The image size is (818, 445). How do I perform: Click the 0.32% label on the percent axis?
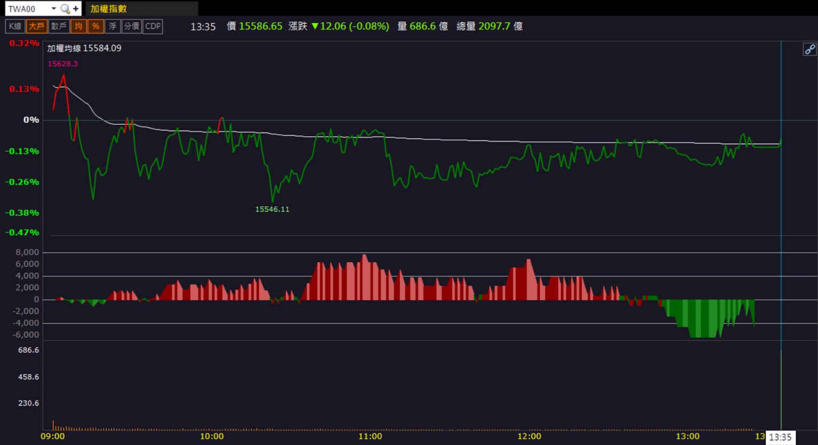tap(24, 43)
